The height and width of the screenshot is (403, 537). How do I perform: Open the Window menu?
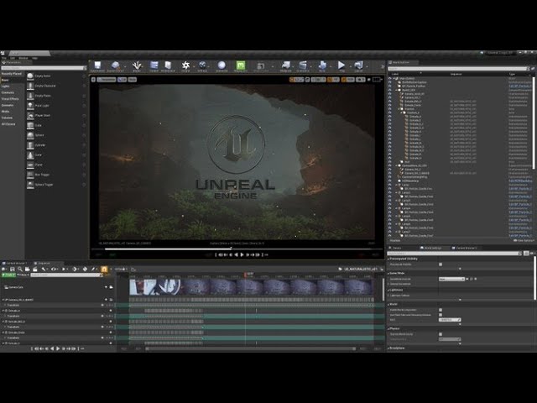coord(23,58)
